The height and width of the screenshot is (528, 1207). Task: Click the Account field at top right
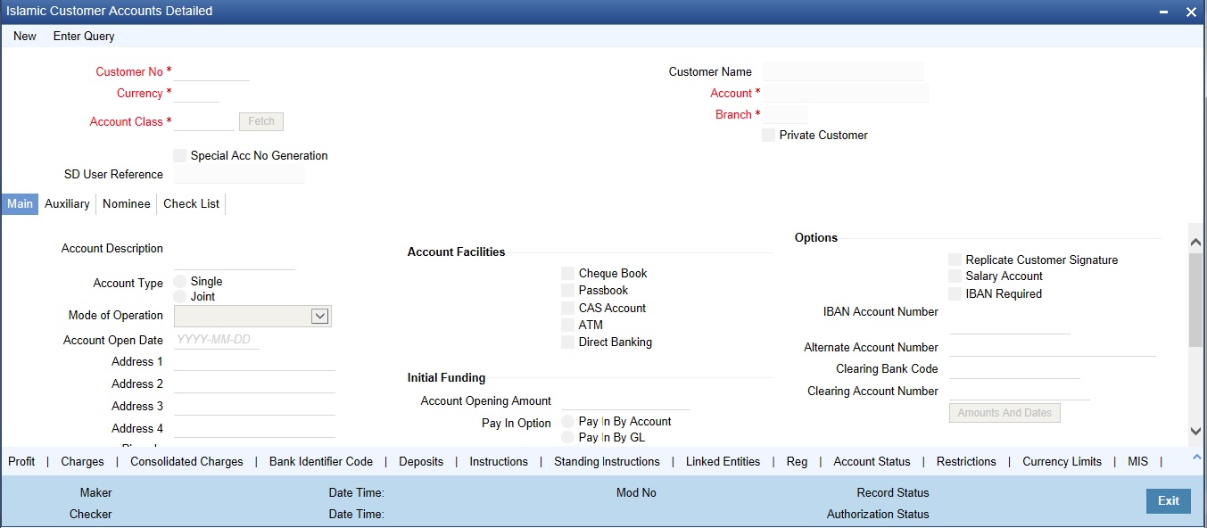pos(846,93)
